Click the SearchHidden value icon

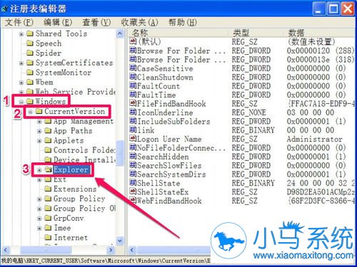[133, 157]
